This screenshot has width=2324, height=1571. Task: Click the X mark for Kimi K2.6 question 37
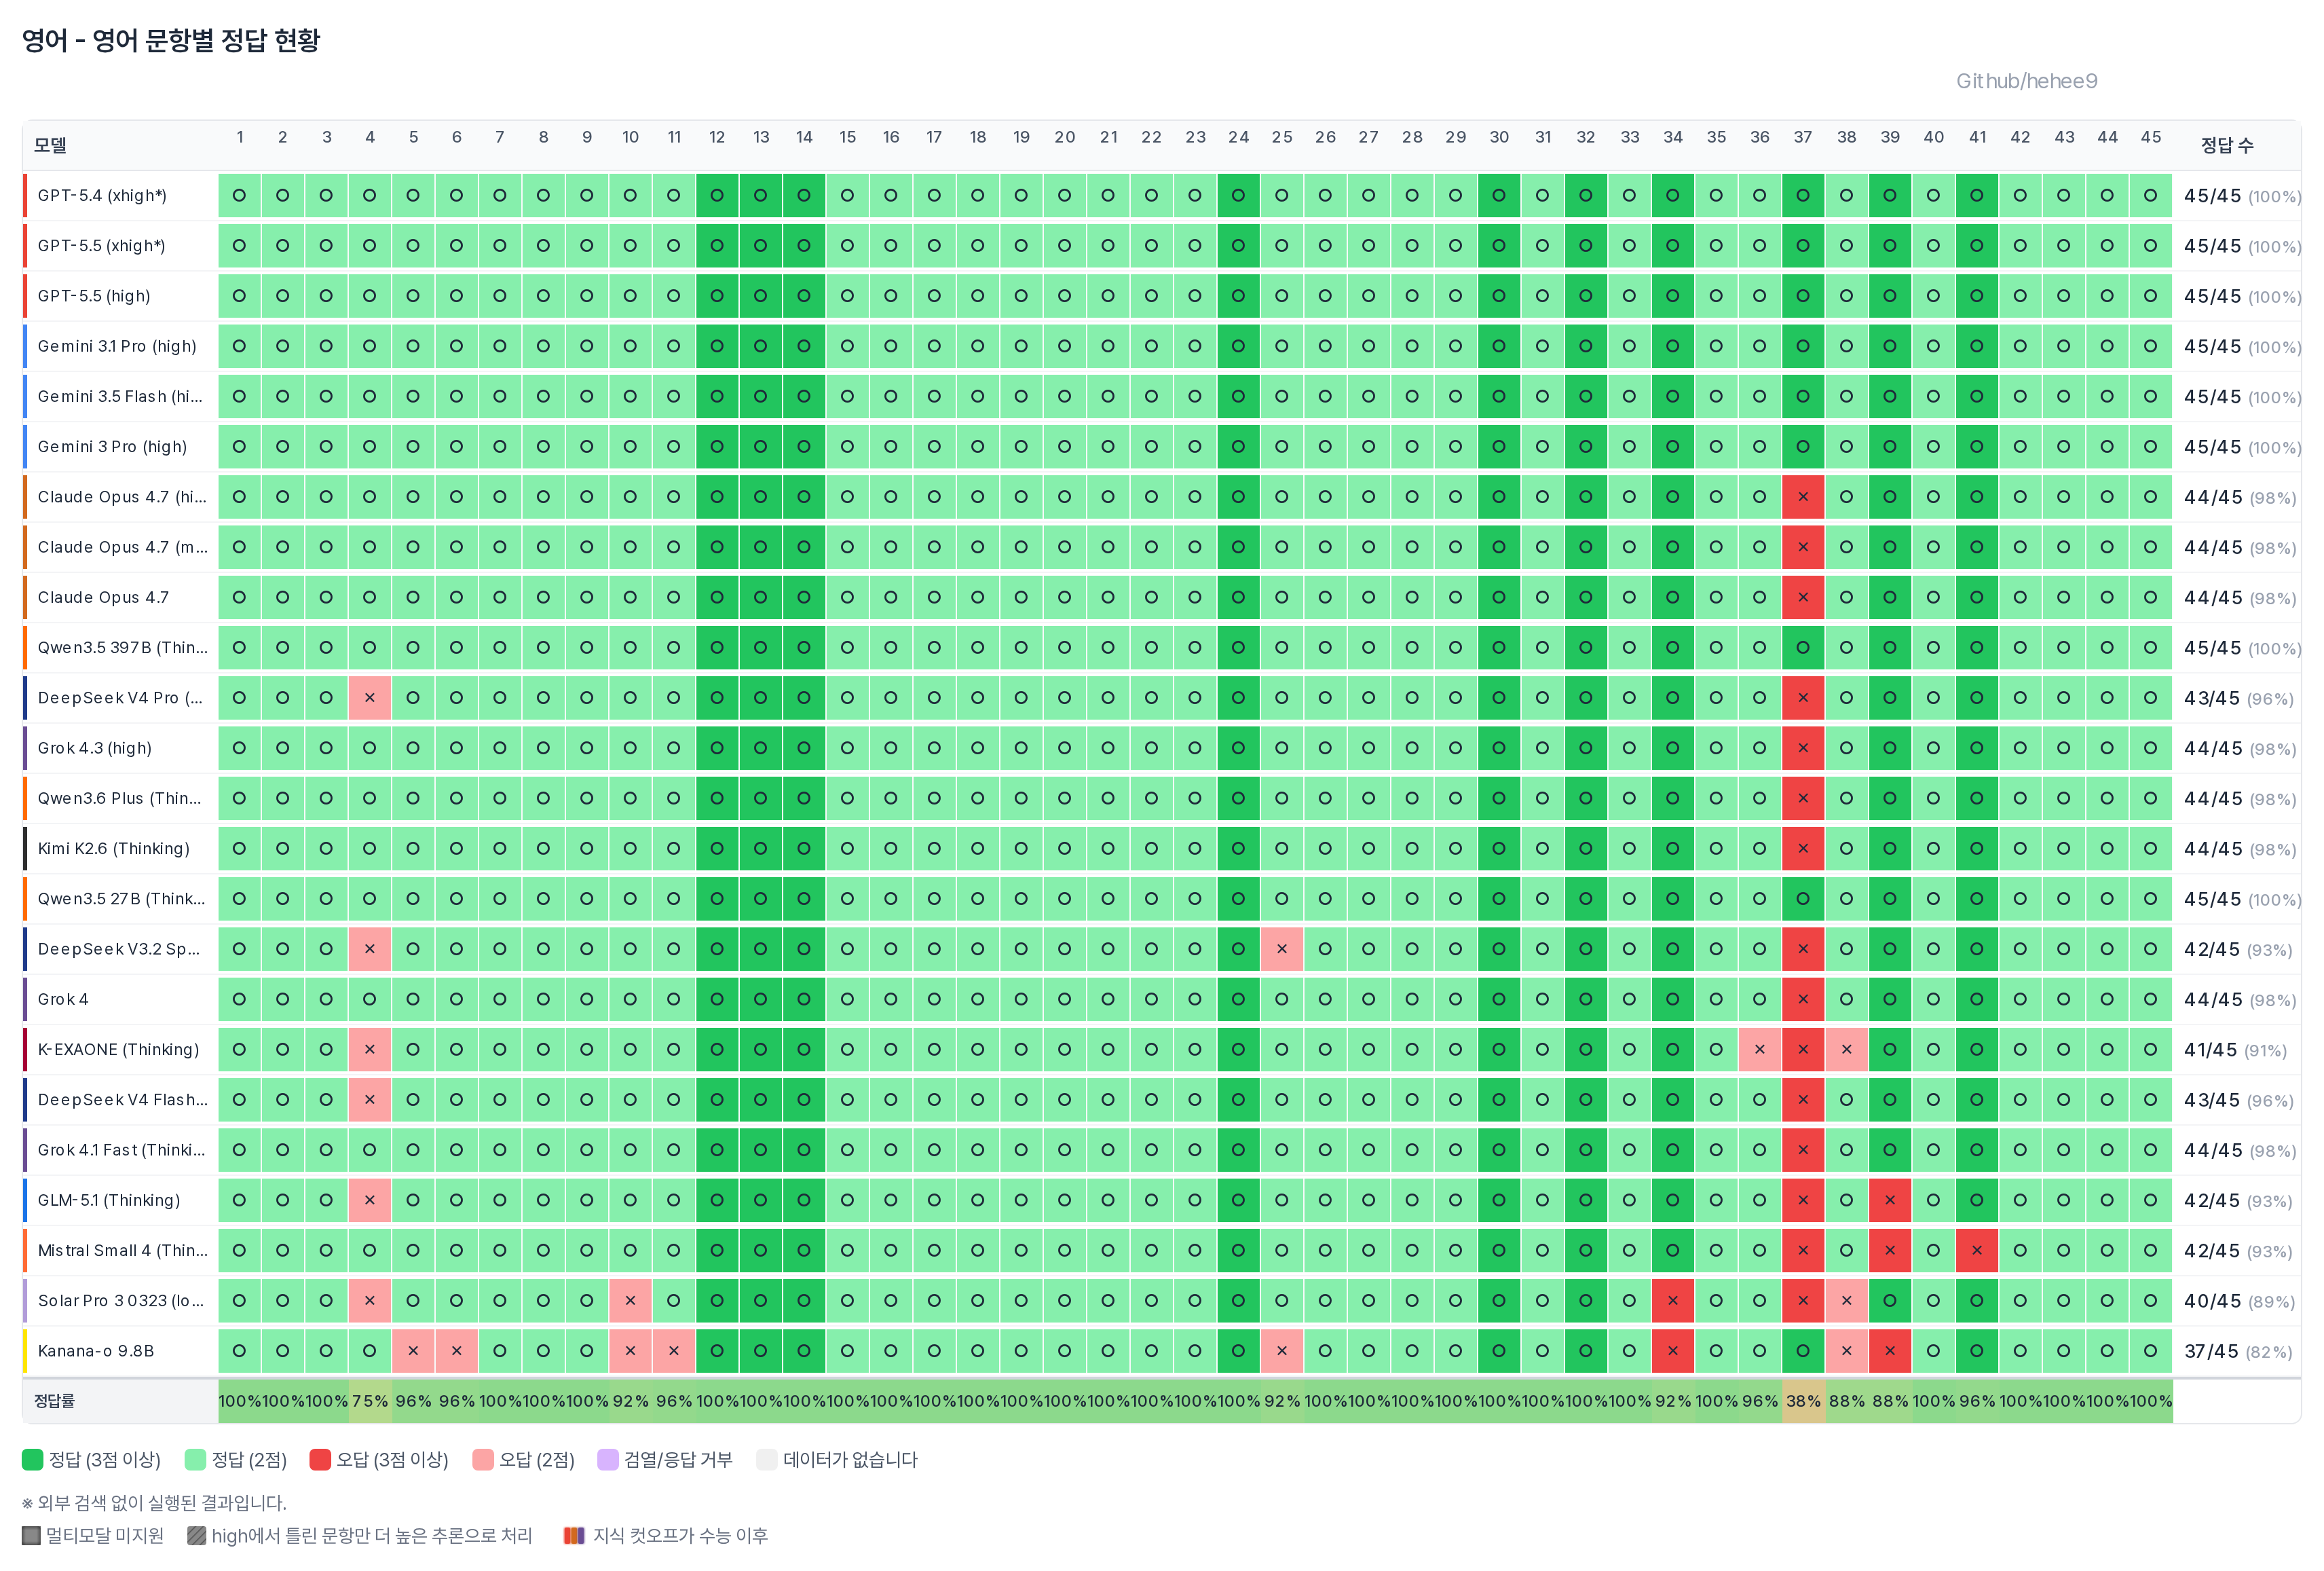click(1803, 849)
